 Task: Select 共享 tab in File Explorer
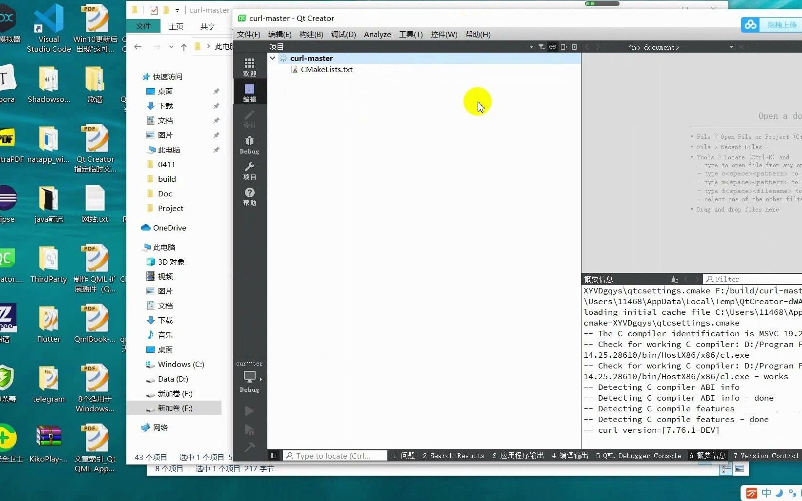tap(207, 26)
